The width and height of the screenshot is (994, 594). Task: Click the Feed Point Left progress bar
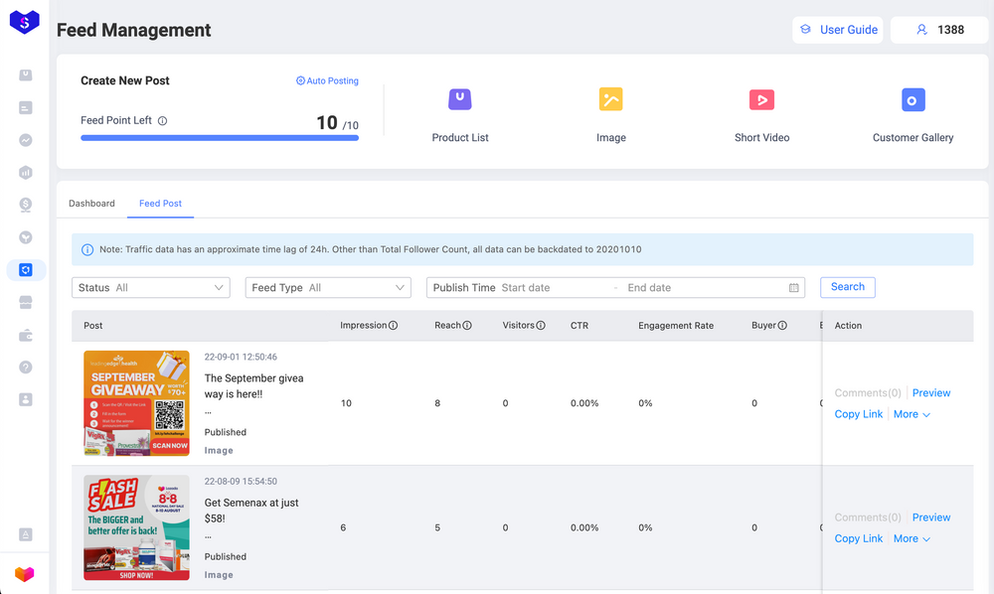pos(219,138)
